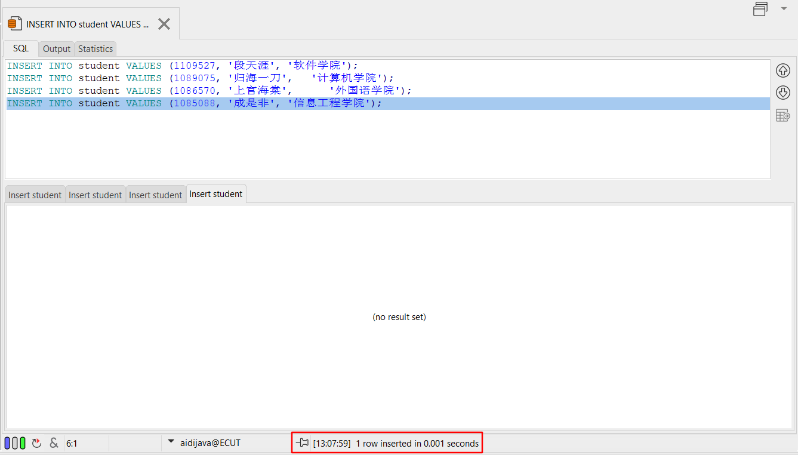Toggle the auto-refresh timer icon in status bar

pos(36,443)
